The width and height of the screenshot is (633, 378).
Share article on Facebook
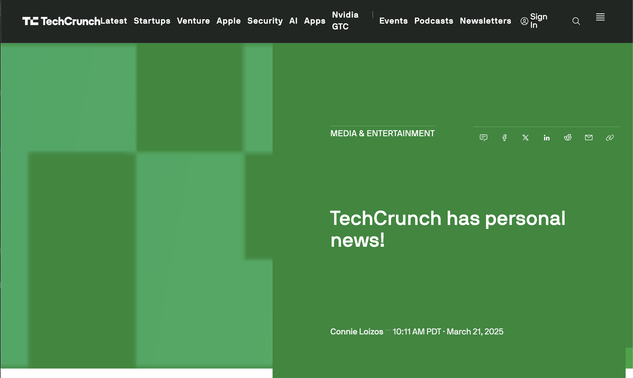504,138
